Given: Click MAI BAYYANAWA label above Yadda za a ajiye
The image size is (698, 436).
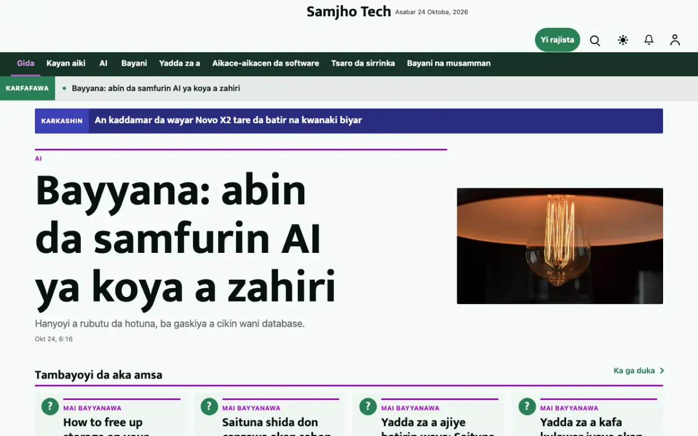Looking at the screenshot, I should pos(410,408).
